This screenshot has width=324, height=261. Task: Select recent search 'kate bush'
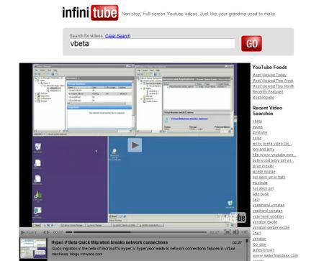pyautogui.click(x=261, y=194)
